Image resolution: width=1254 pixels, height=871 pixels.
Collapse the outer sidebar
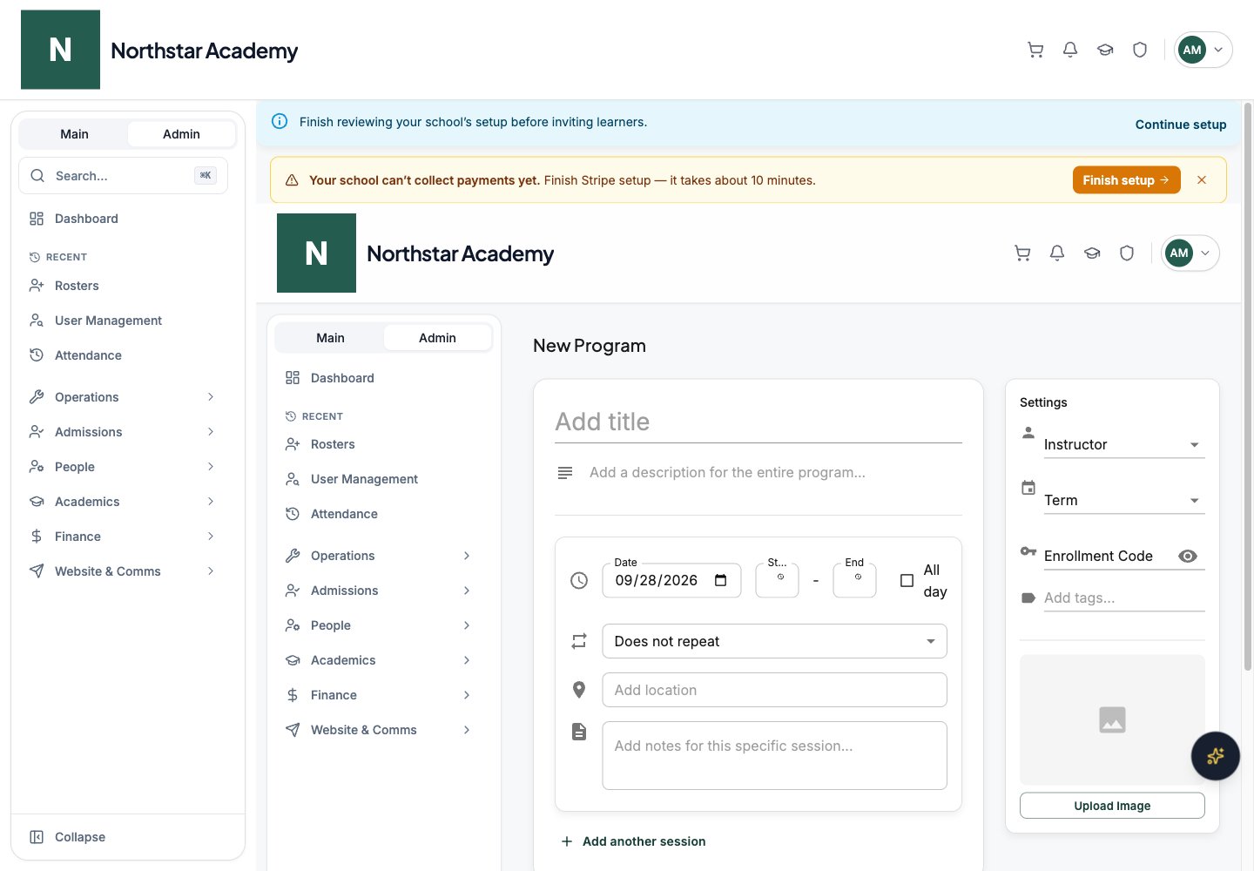tap(128, 837)
